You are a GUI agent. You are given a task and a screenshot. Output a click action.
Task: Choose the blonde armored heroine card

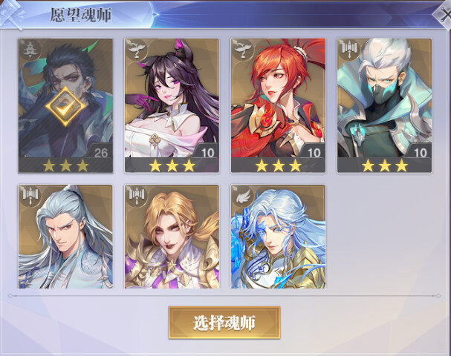coord(172,237)
